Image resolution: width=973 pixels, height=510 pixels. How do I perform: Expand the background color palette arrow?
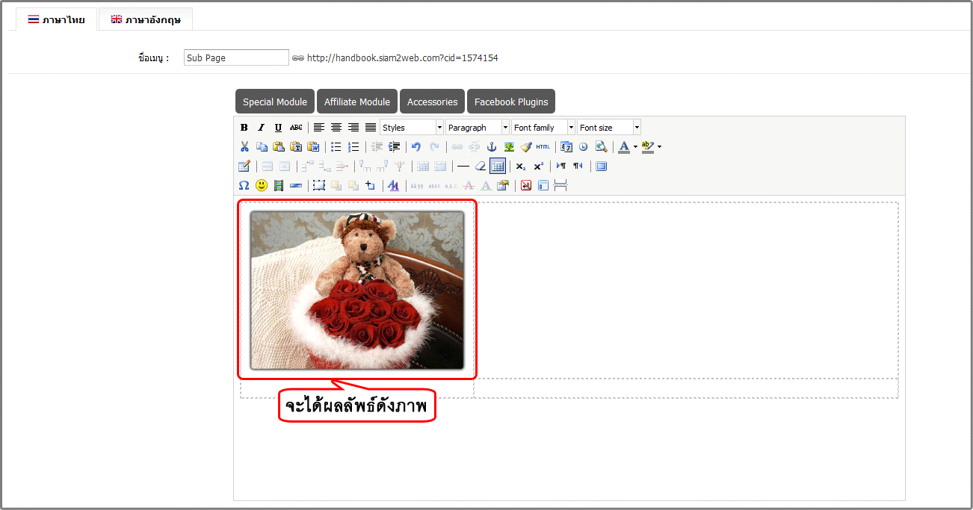(659, 147)
